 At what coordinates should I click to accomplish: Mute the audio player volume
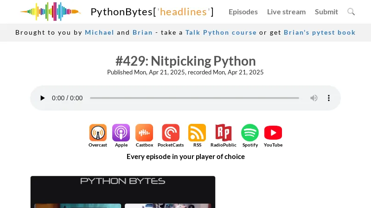314,98
